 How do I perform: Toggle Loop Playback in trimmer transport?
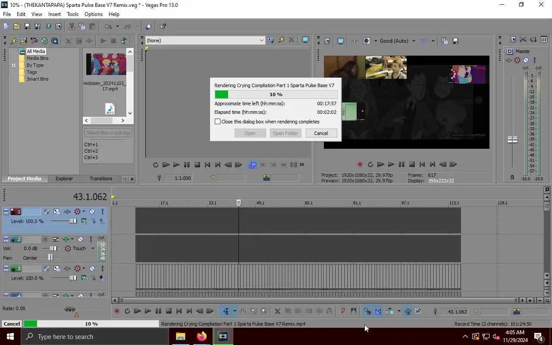(x=156, y=165)
